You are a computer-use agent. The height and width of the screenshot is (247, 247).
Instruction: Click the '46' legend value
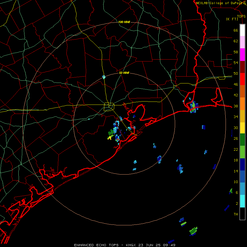pos(236,85)
